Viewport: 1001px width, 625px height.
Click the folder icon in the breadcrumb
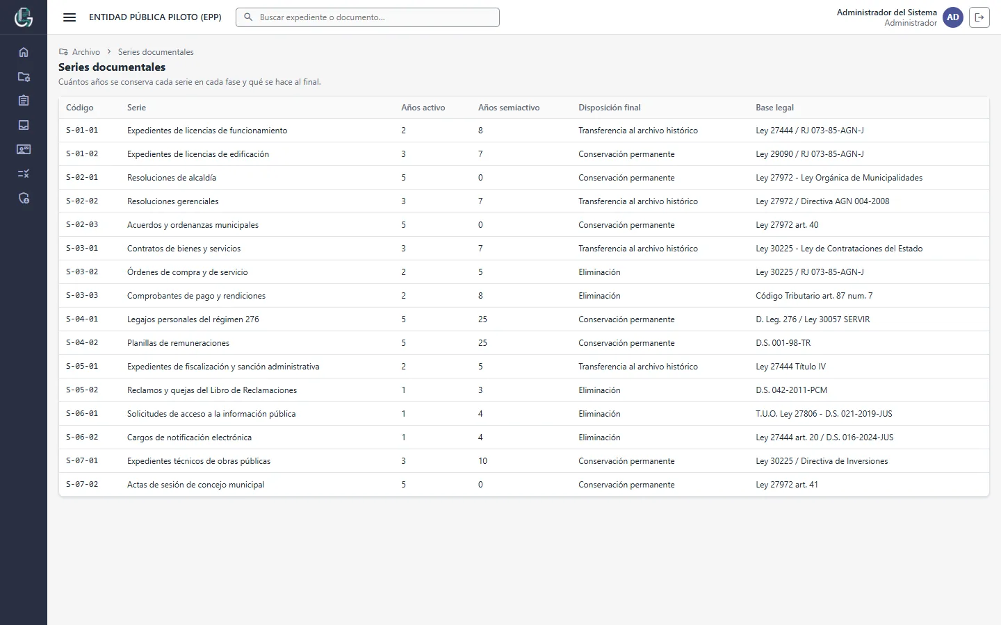63,52
